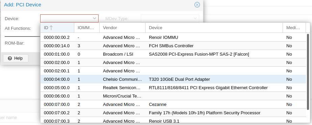Viewport: 312px width, 125px height.
Task: Select the Chelsio T320 10GbE adapter
Action: 173,79
